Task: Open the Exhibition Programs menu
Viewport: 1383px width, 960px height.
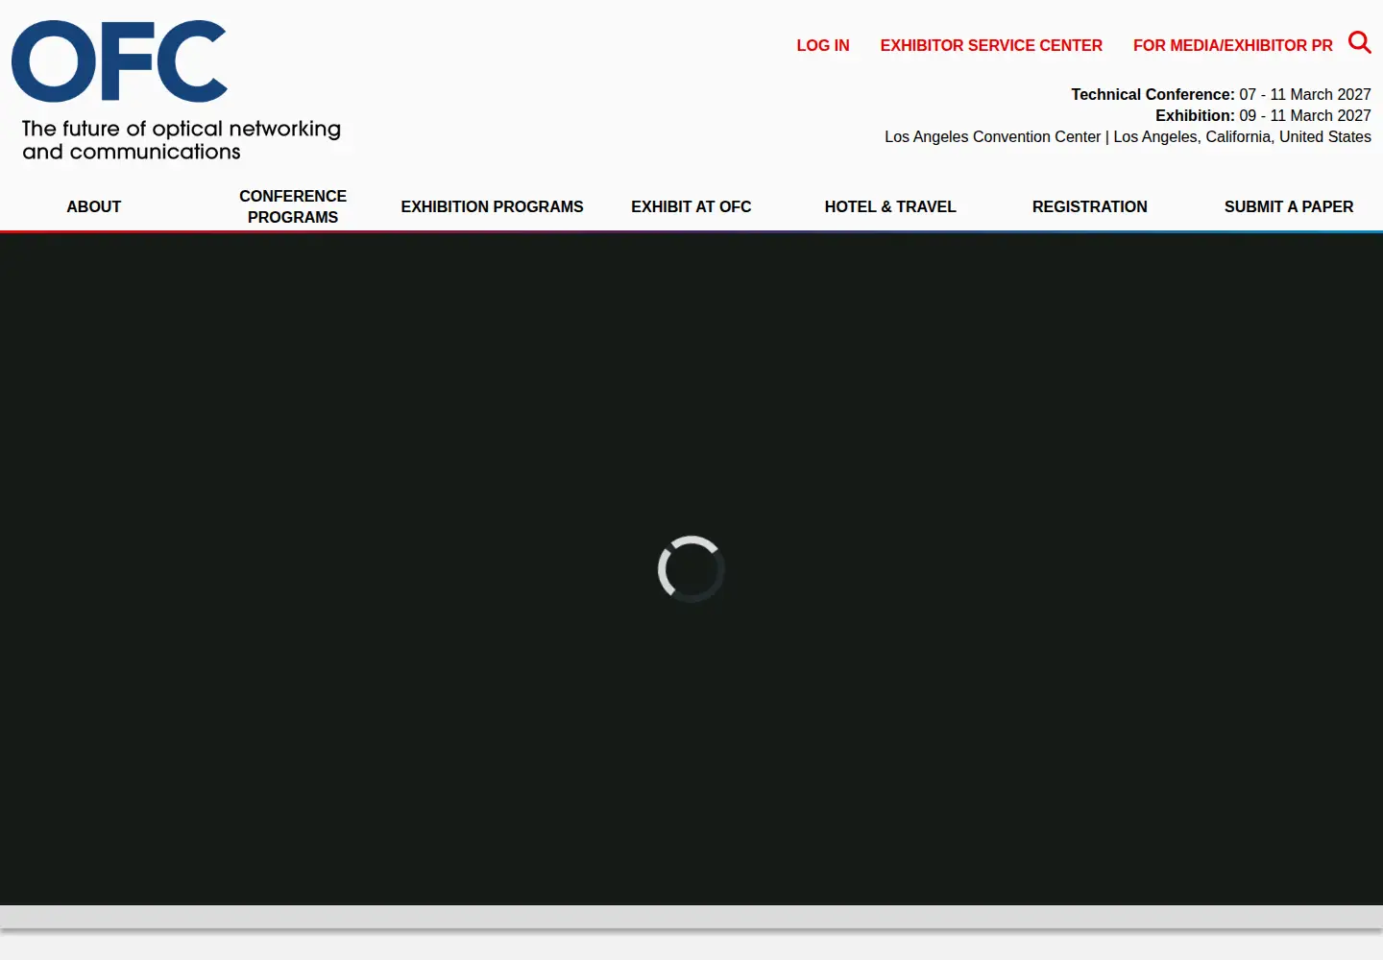Action: [492, 206]
